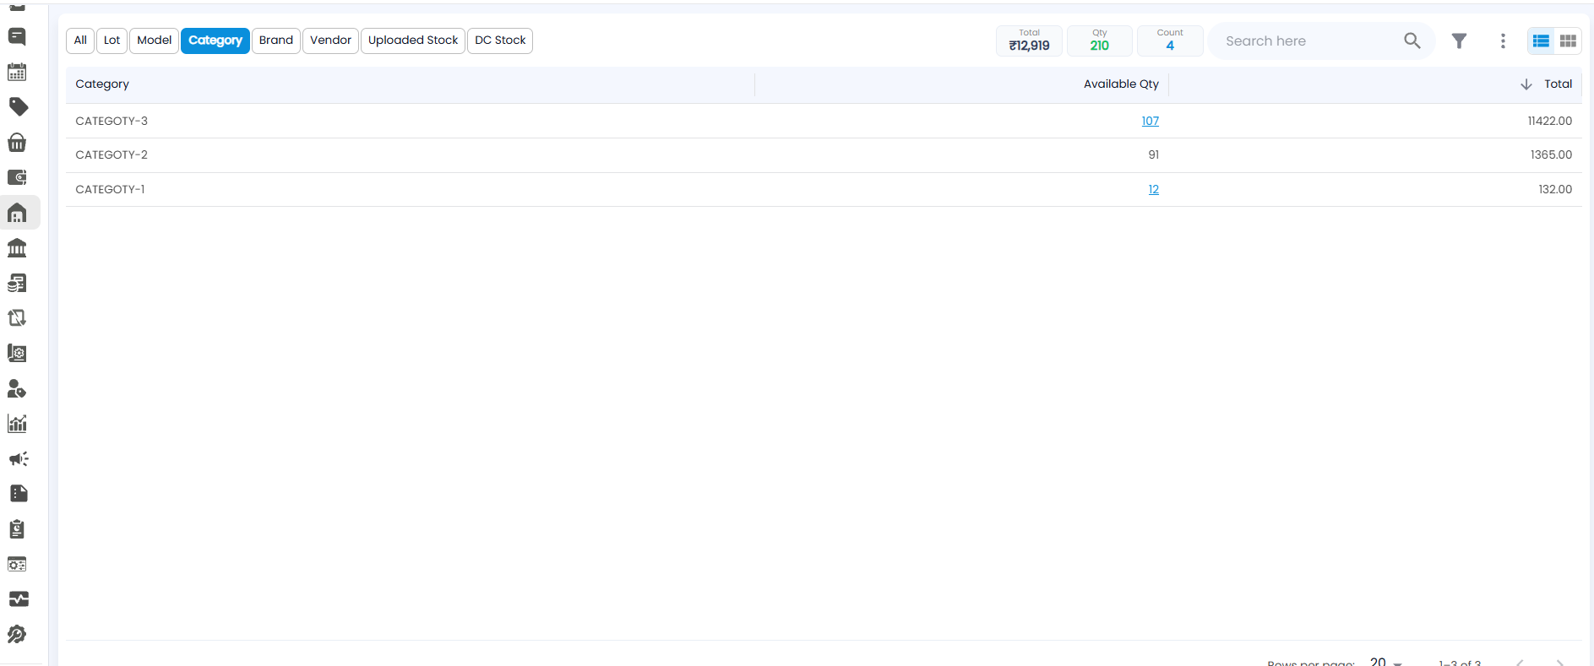
Task: Focus the Search here field
Action: tap(1310, 41)
